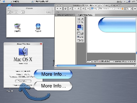Open the dark blue foreground color swatch
Image resolution: width=137 pixels, height=103 pixels.
point(79,26)
